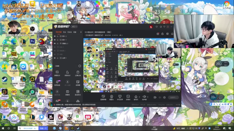Screen dimensions: 234x131
Task: Start 视频连麦 from the toolbox
Action: pos(57,83)
